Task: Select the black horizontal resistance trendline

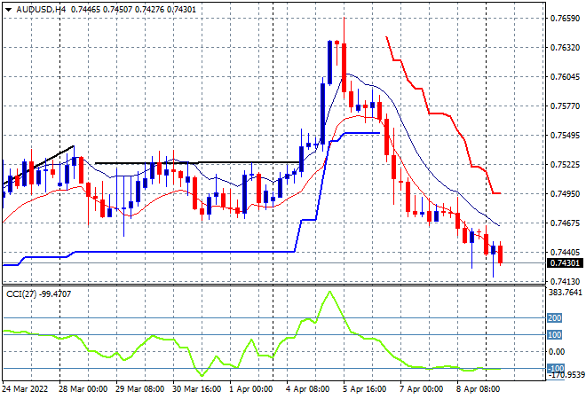Action: [x=197, y=163]
